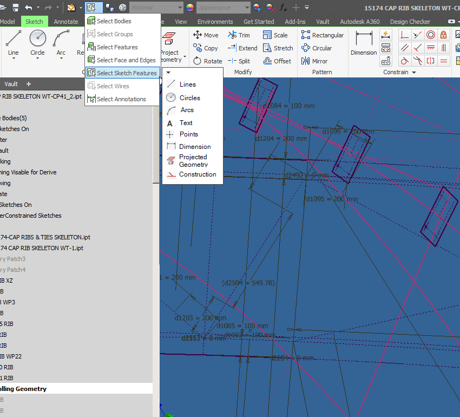Screen dimensions: 460x417
Task: Click the Rotate button
Action: 207,61
